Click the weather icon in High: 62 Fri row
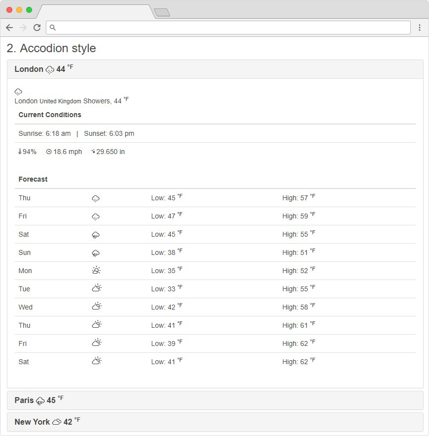 [x=97, y=343]
